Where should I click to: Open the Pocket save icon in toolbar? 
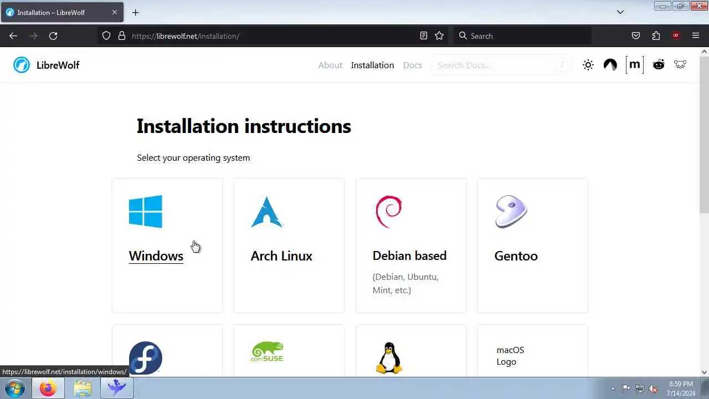636,35
